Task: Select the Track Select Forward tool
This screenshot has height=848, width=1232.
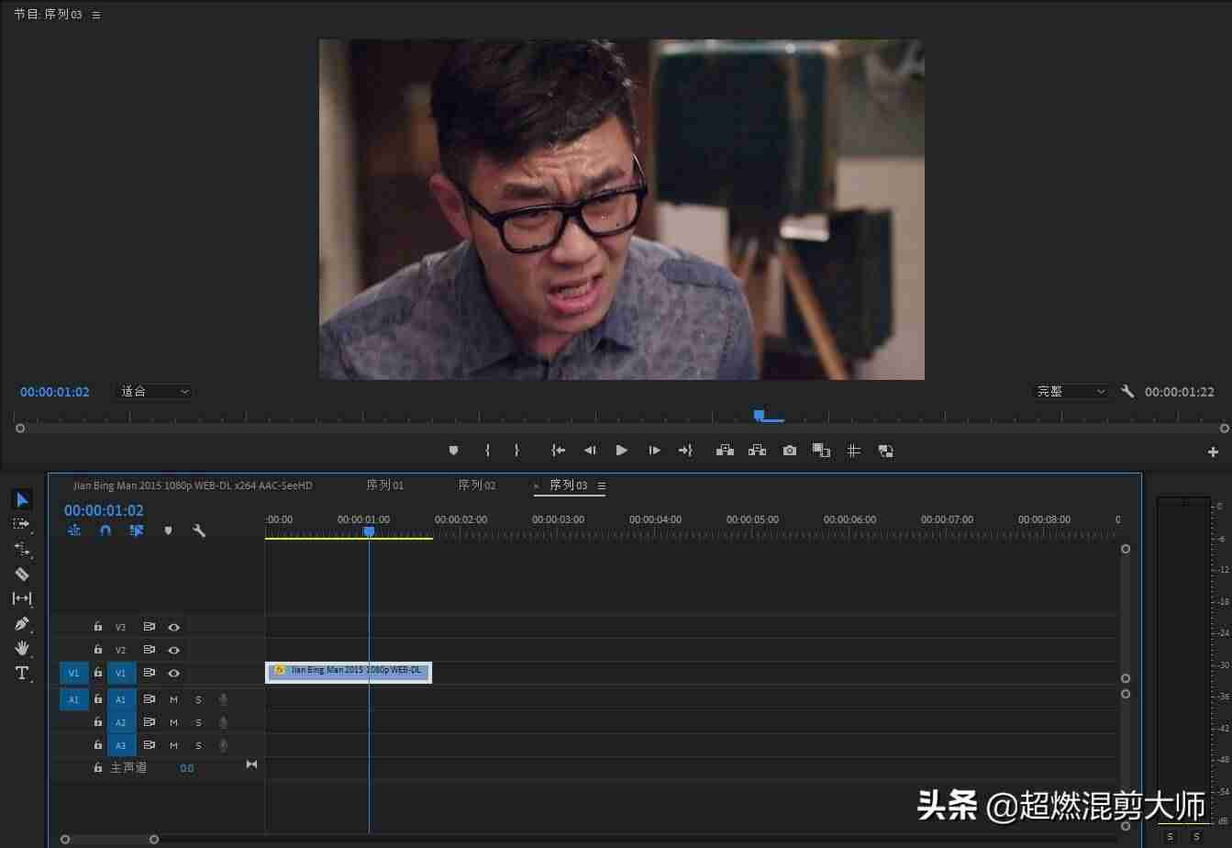Action: click(21, 524)
